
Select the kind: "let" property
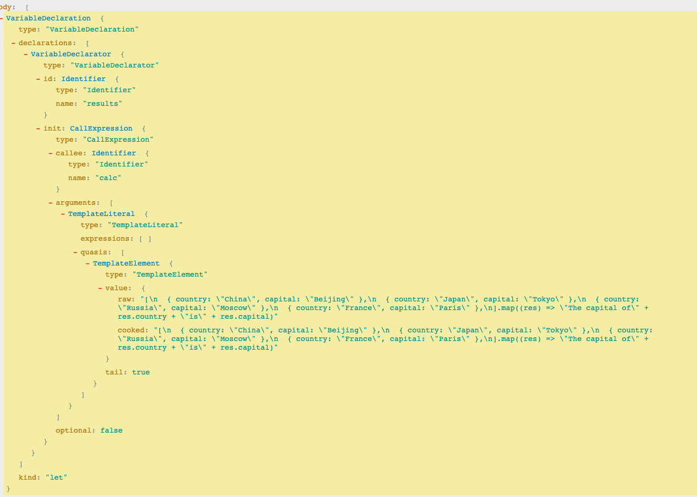coord(43,477)
